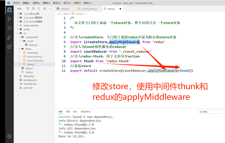This screenshot has height=143, width=225.
Task: Open README.md in the file tree
Action: point(30,84)
